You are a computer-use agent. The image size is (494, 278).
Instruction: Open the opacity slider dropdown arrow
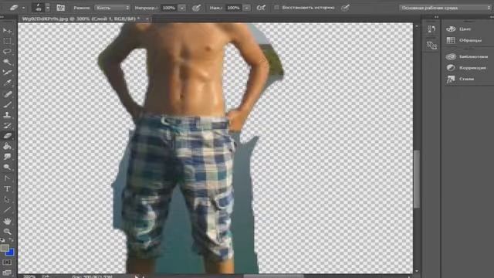tap(182, 8)
